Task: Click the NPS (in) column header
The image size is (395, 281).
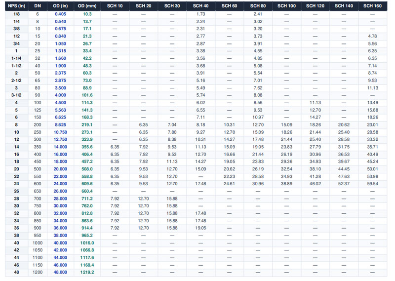Action: coord(16,6)
